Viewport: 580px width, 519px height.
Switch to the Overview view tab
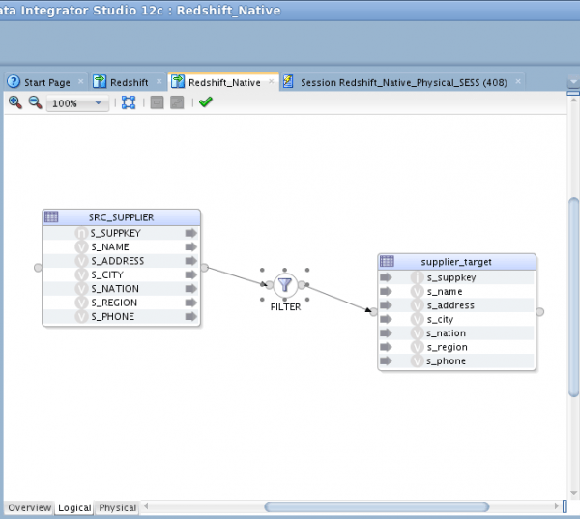tap(29, 507)
